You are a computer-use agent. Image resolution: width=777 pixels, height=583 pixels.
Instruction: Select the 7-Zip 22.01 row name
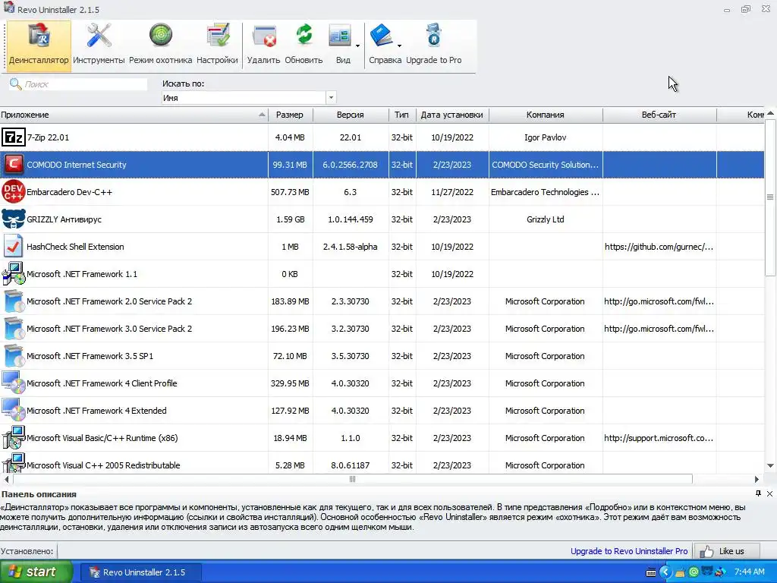48,137
